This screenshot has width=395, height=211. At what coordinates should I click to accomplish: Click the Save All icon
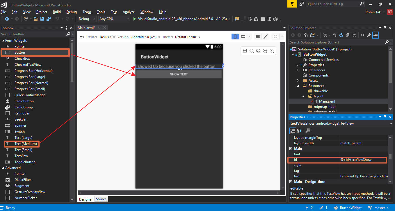pos(48,19)
